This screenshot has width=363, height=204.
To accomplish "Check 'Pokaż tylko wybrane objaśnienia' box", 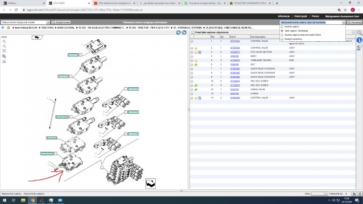I will pos(193,32).
